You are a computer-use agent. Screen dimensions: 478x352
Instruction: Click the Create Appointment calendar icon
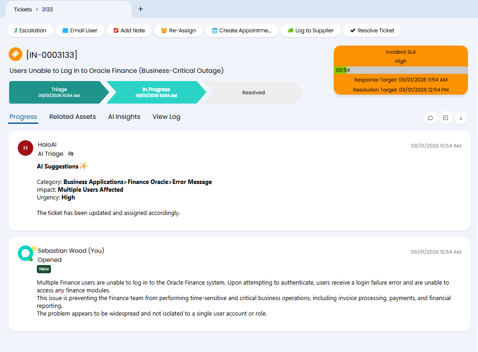[214, 31]
